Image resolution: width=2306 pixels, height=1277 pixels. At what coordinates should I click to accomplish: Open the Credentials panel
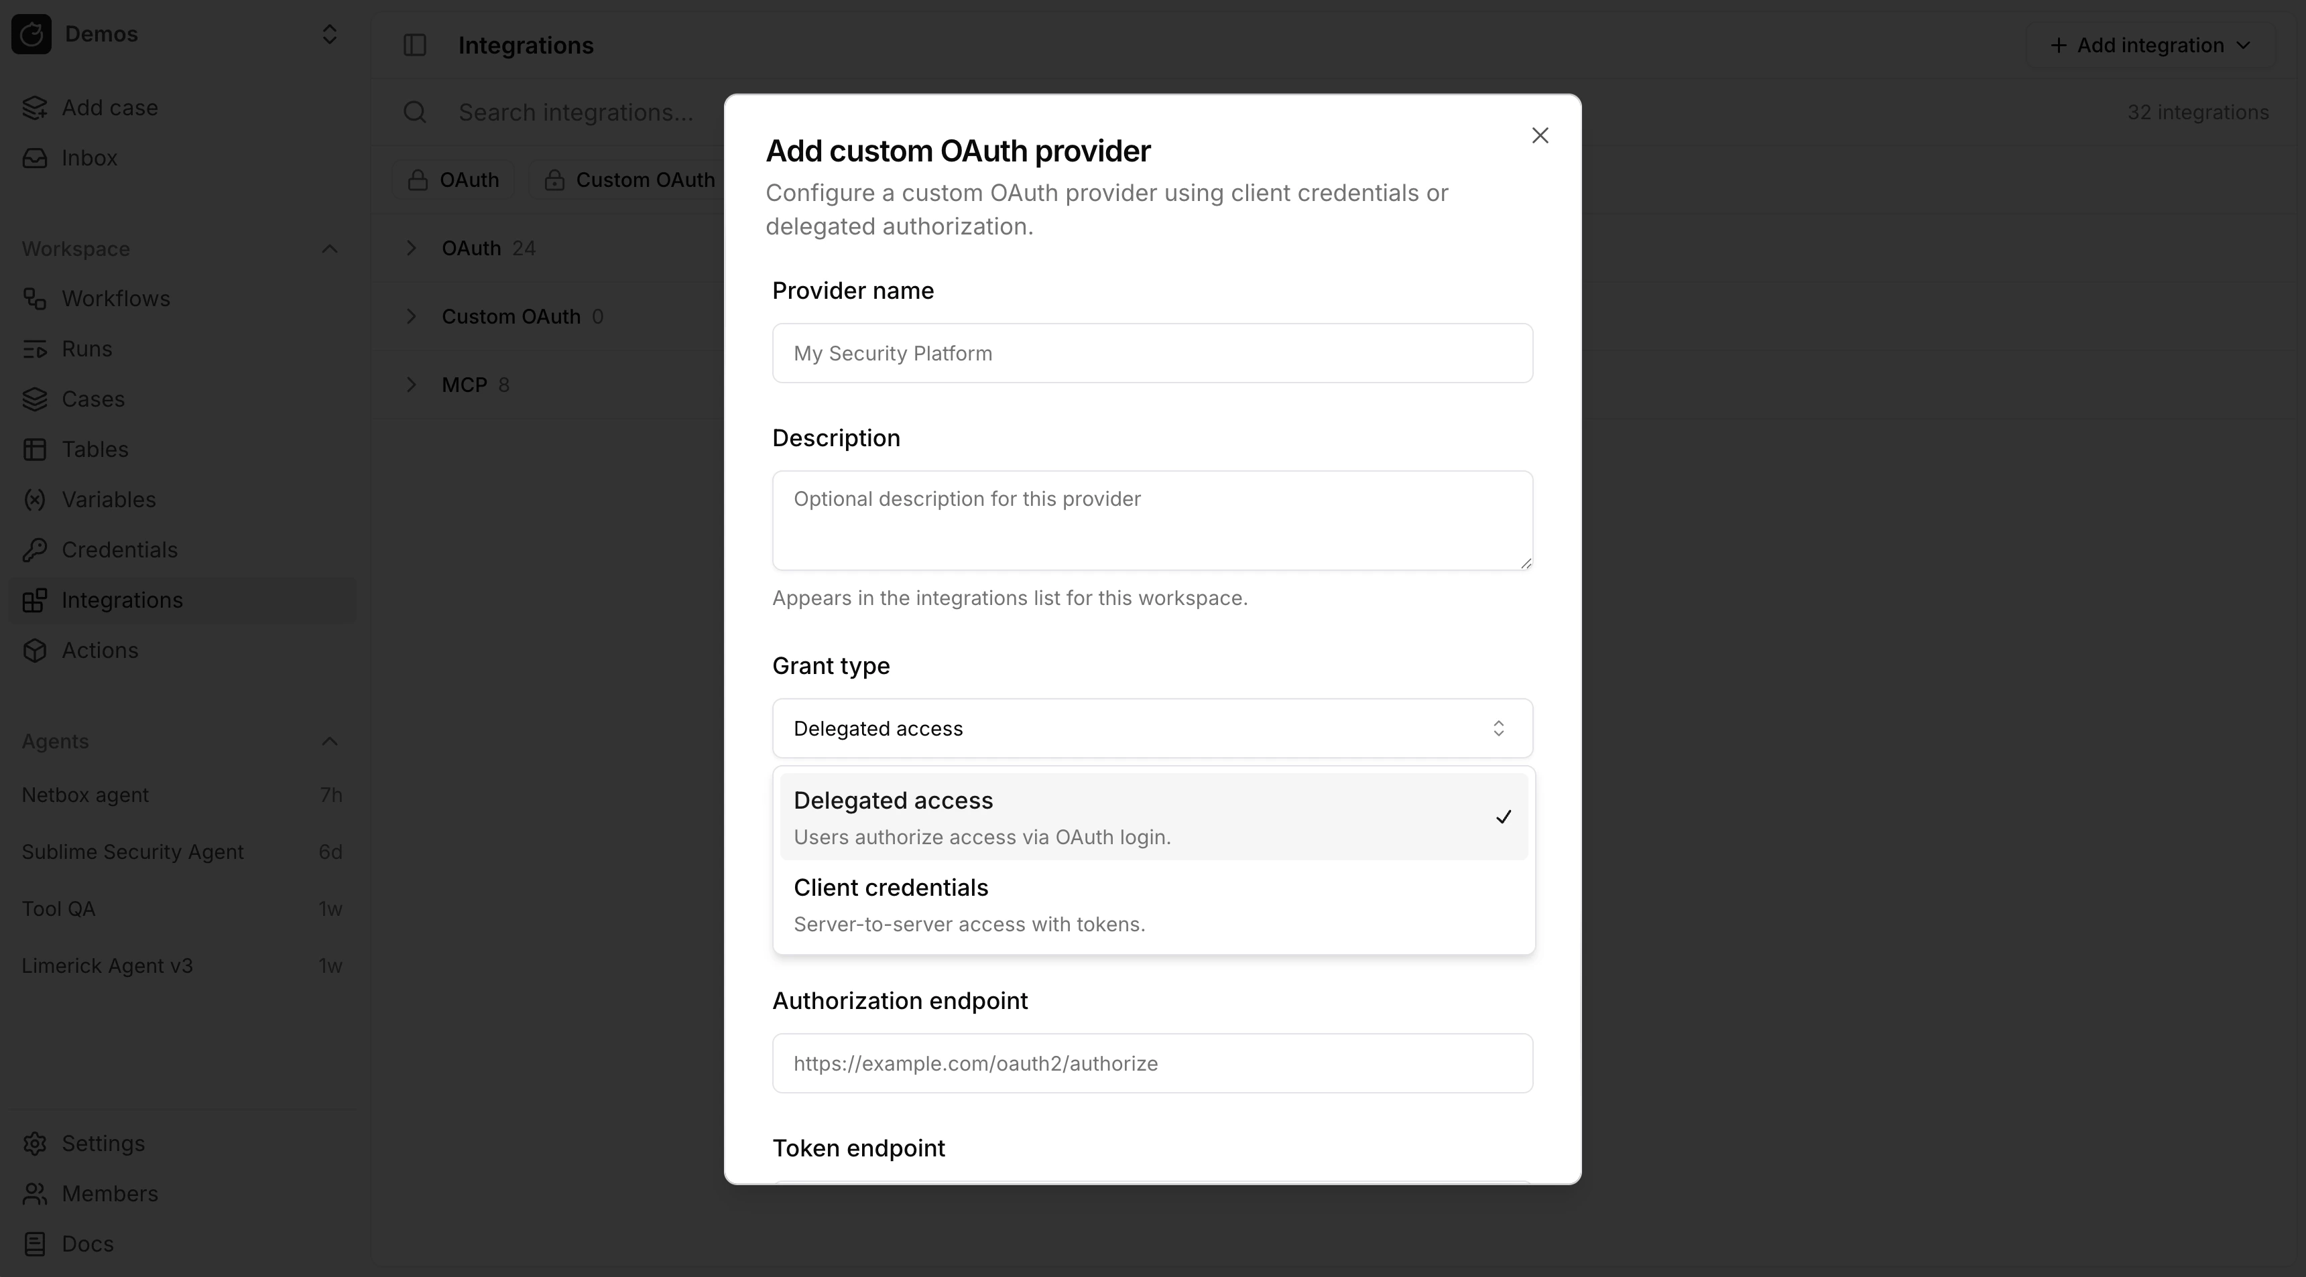point(119,549)
